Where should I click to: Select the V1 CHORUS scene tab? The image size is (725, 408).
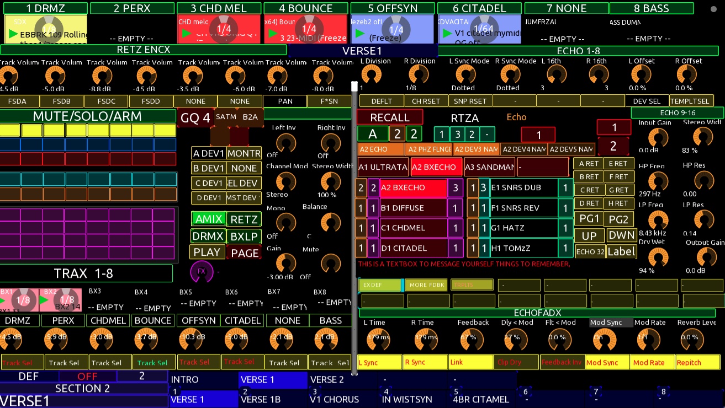click(x=342, y=399)
